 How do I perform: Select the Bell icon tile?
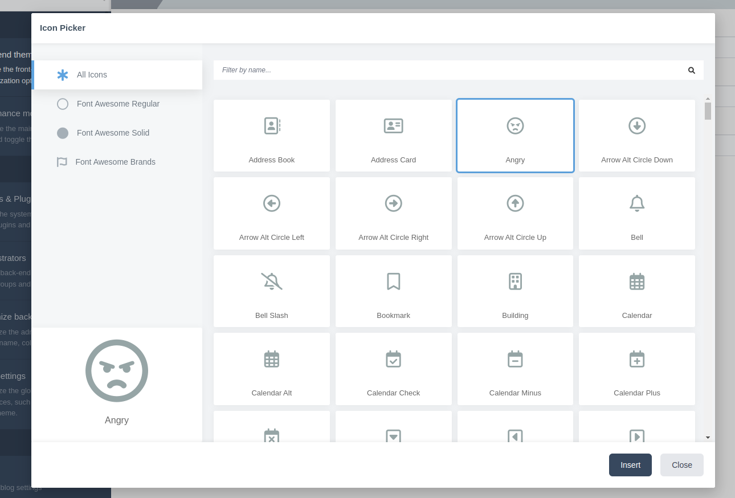(637, 213)
